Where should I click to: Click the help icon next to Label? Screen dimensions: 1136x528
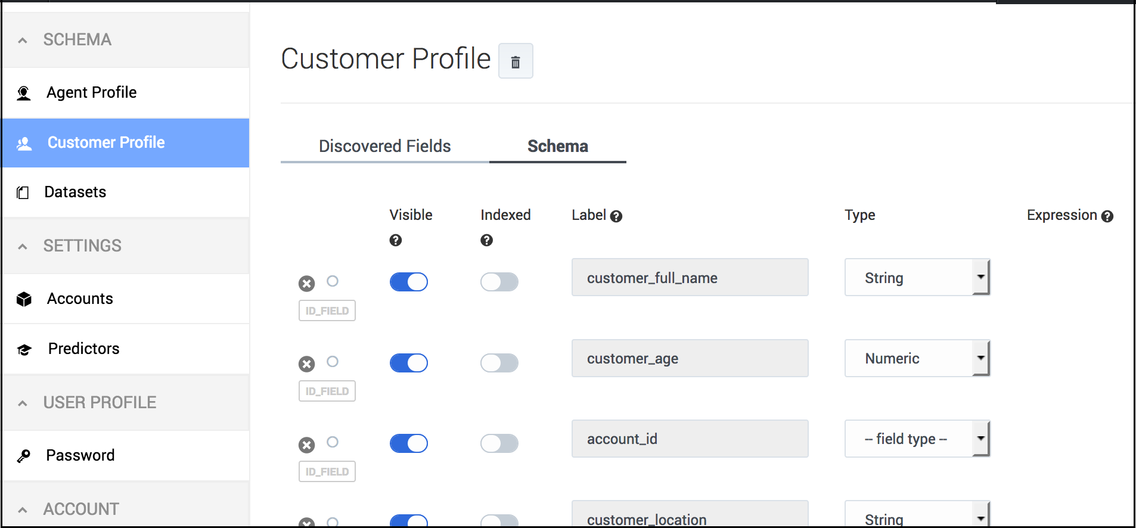point(616,216)
